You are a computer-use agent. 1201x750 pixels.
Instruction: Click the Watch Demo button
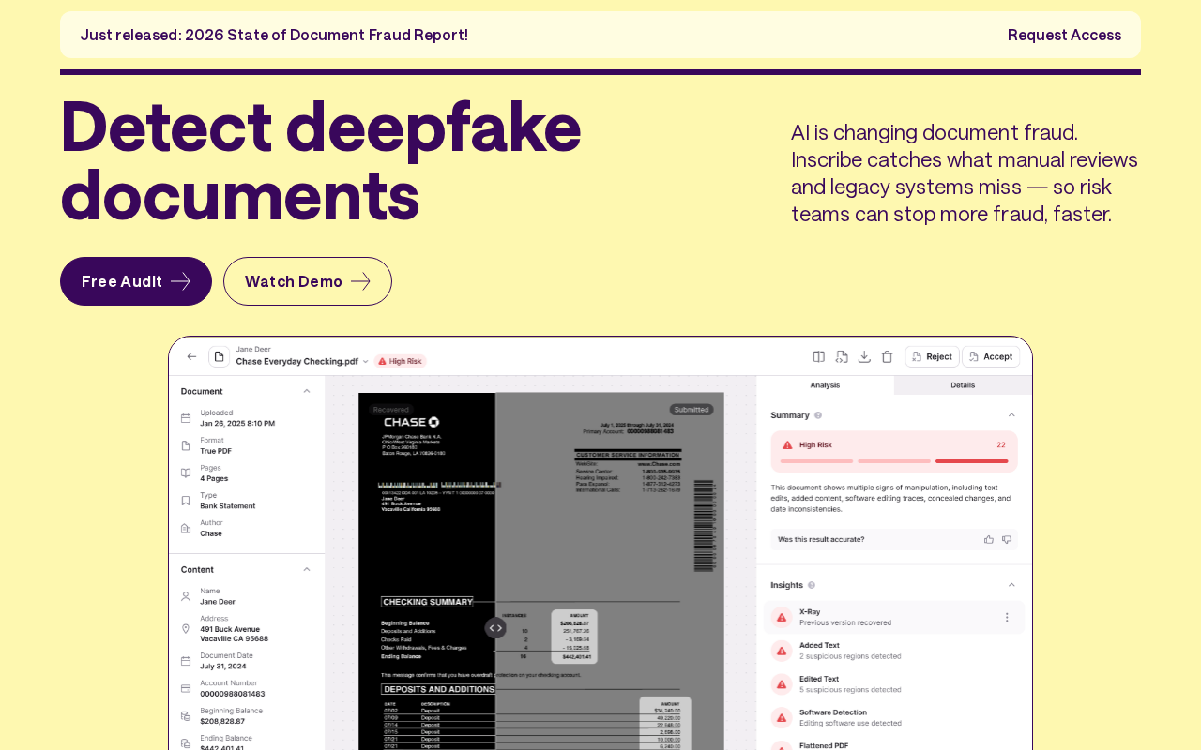click(308, 281)
